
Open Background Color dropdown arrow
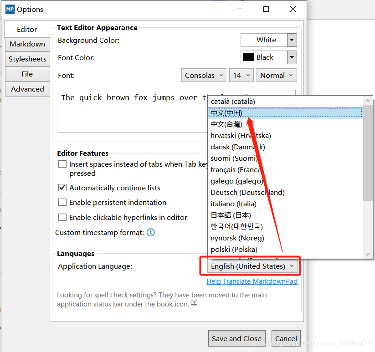(292, 40)
